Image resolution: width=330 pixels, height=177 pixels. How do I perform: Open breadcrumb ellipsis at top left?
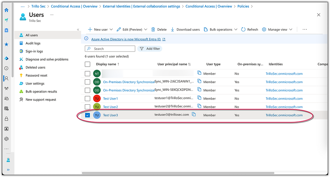pos(23,6)
